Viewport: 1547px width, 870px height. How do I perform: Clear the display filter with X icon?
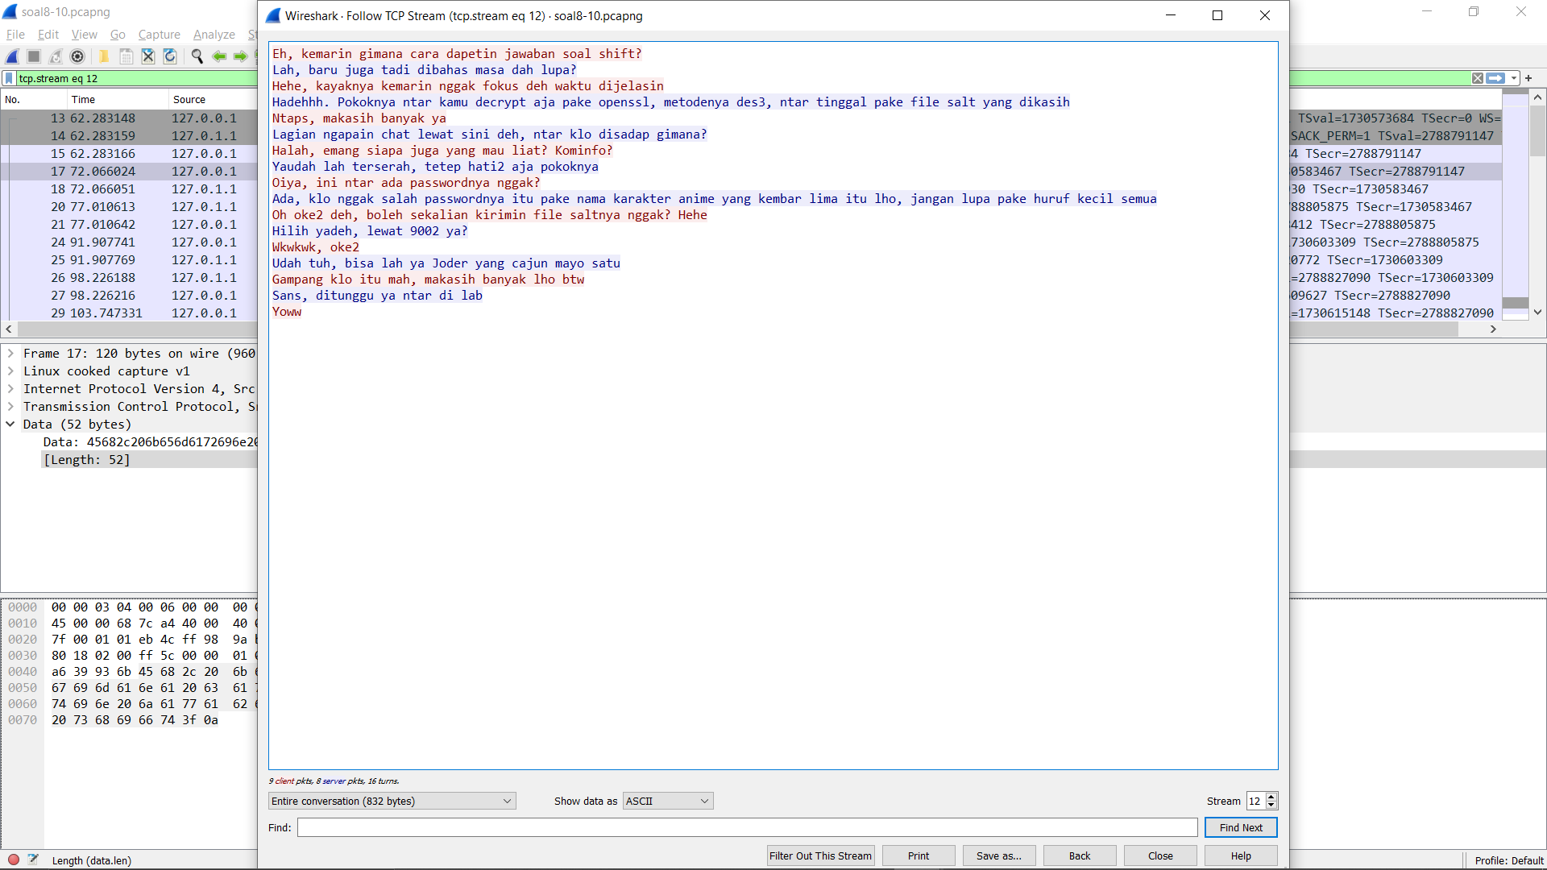click(x=1477, y=78)
